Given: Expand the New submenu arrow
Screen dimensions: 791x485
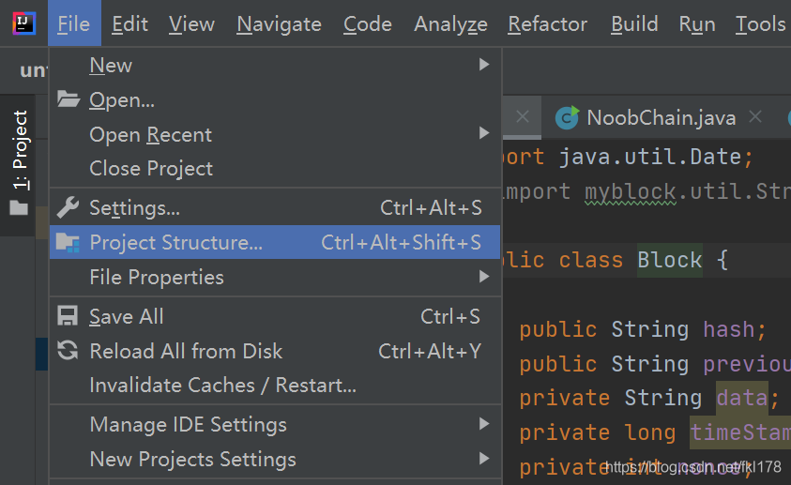Looking at the screenshot, I should pyautogui.click(x=484, y=65).
